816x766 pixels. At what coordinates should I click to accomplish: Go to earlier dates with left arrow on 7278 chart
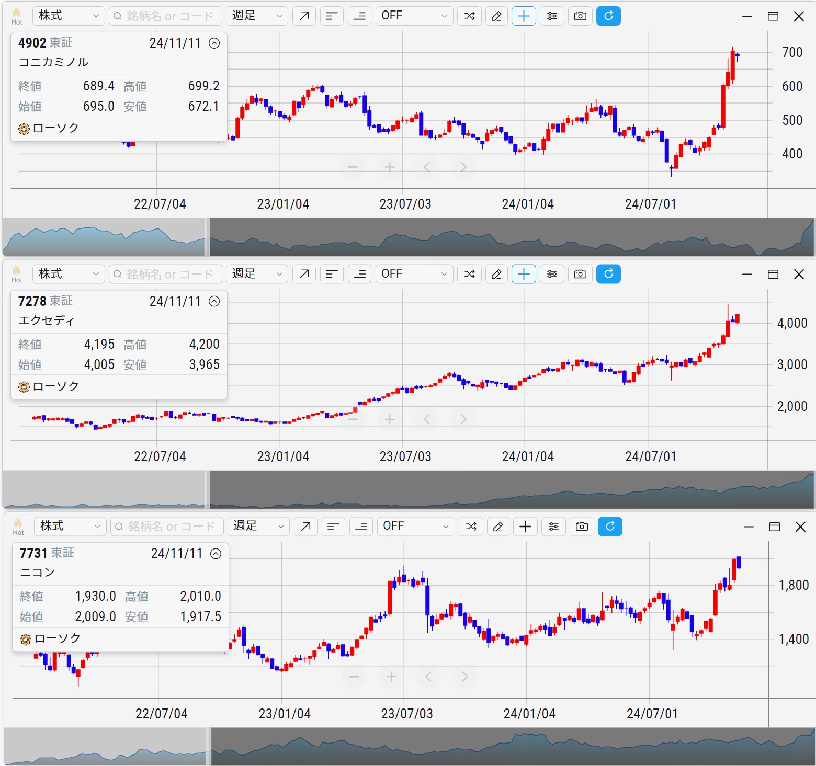point(427,419)
